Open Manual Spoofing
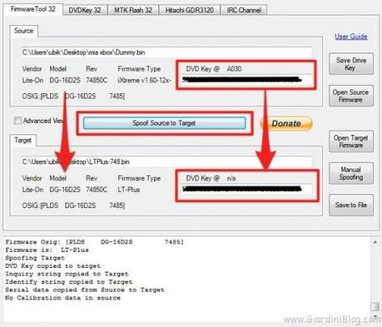This screenshot has width=382, height=327. 351,173
